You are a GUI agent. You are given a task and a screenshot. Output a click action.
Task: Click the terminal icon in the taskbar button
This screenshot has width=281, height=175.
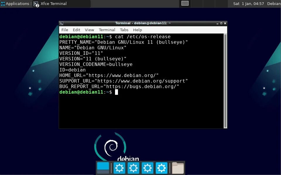pyautogui.click(x=36, y=4)
